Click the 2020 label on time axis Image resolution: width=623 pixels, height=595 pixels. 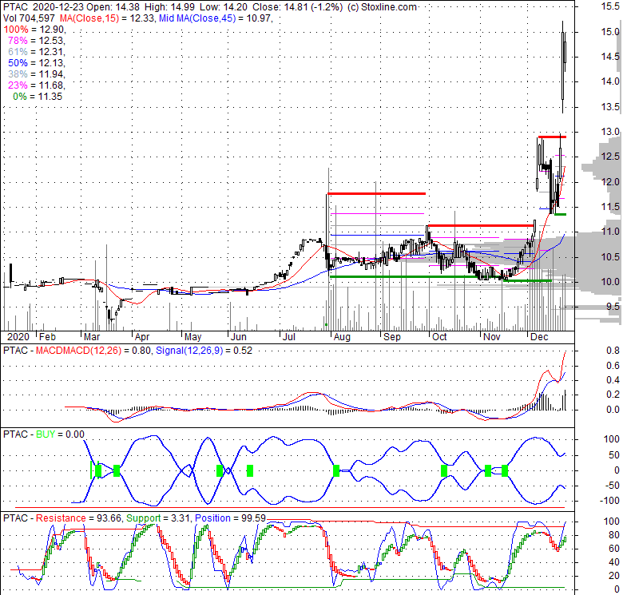pyautogui.click(x=18, y=337)
